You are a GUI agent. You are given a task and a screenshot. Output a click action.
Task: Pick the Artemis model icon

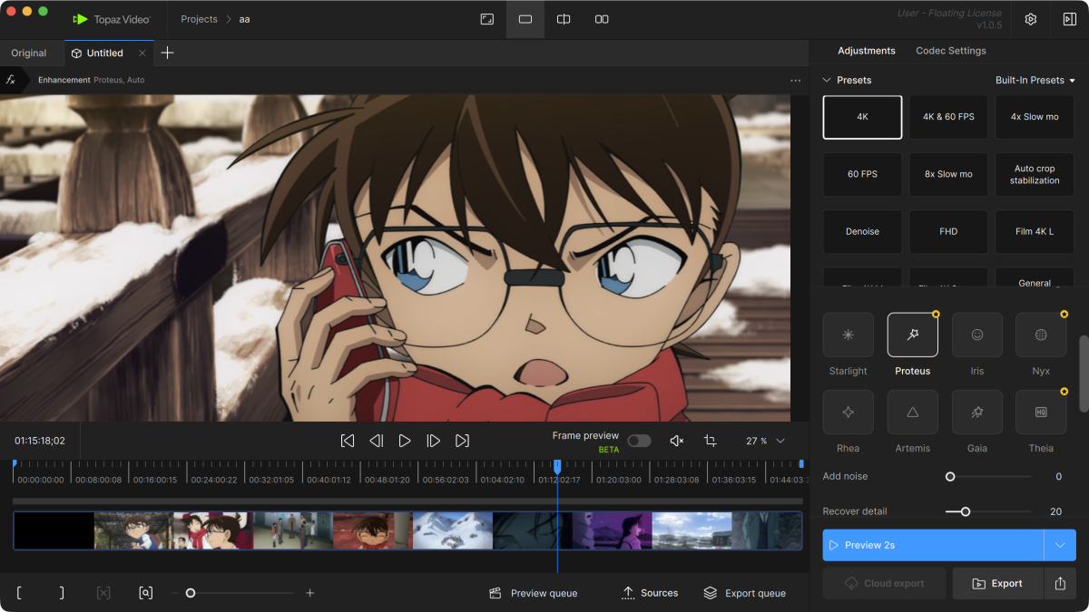pos(912,413)
